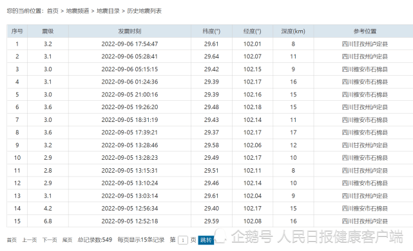413x251 pixels.
Task: Select time cell 2022-09-05 18:31:19
Action: click(130, 120)
